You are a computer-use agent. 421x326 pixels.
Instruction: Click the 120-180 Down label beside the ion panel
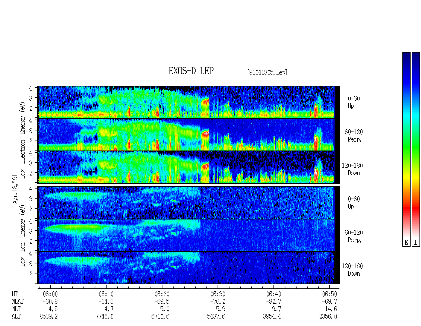352,270
